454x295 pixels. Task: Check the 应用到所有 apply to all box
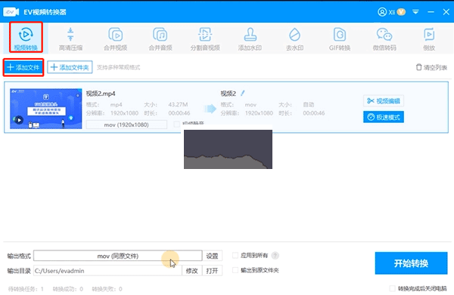tap(235, 256)
